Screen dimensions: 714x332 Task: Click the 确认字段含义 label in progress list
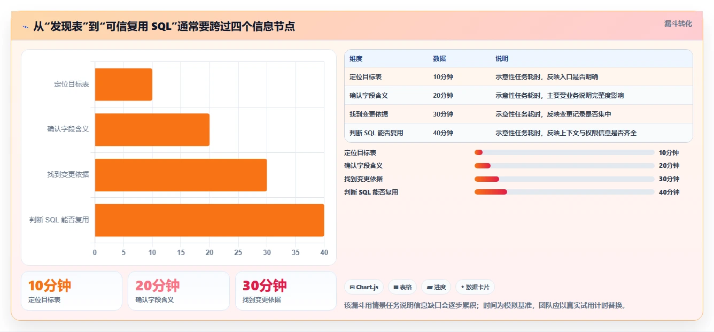(363, 166)
